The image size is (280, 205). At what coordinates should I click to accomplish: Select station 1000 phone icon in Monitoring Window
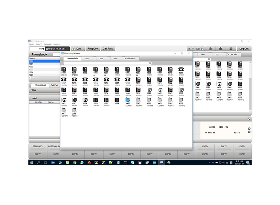[63, 69]
